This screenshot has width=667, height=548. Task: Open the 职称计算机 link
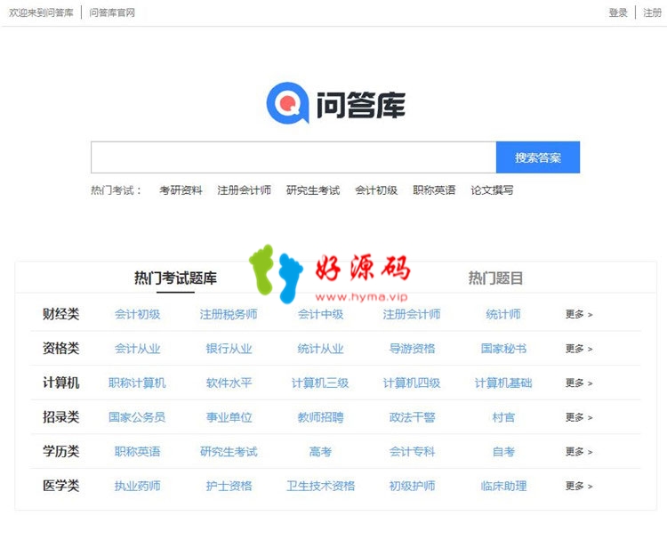tap(137, 383)
